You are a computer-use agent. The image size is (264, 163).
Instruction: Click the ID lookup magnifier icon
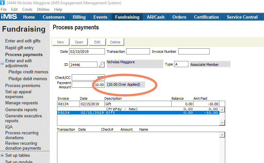(101, 64)
